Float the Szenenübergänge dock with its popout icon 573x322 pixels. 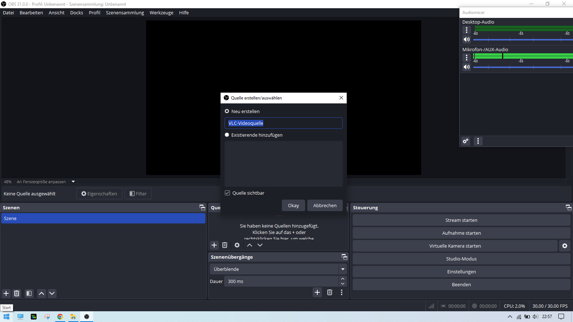point(345,257)
